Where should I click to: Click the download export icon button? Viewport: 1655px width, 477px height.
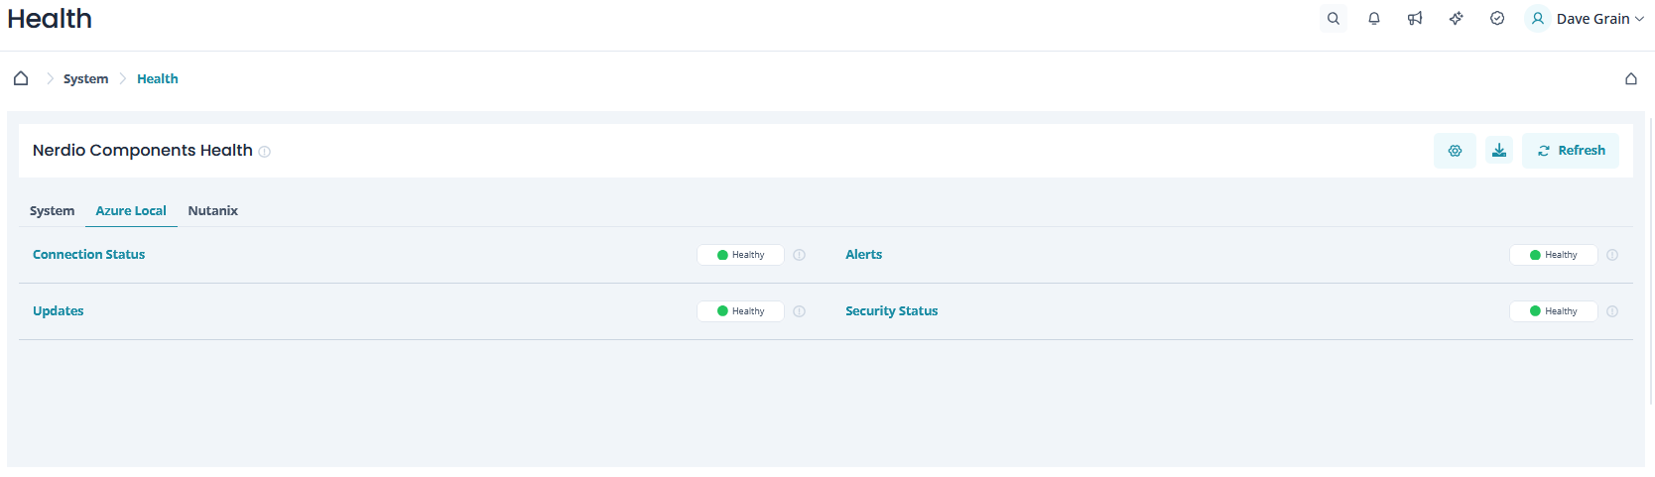1499,151
